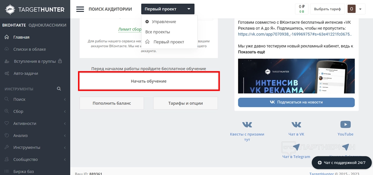Click the home icon beside Главная
This screenshot has height=175, width=373.
click(x=7, y=37)
